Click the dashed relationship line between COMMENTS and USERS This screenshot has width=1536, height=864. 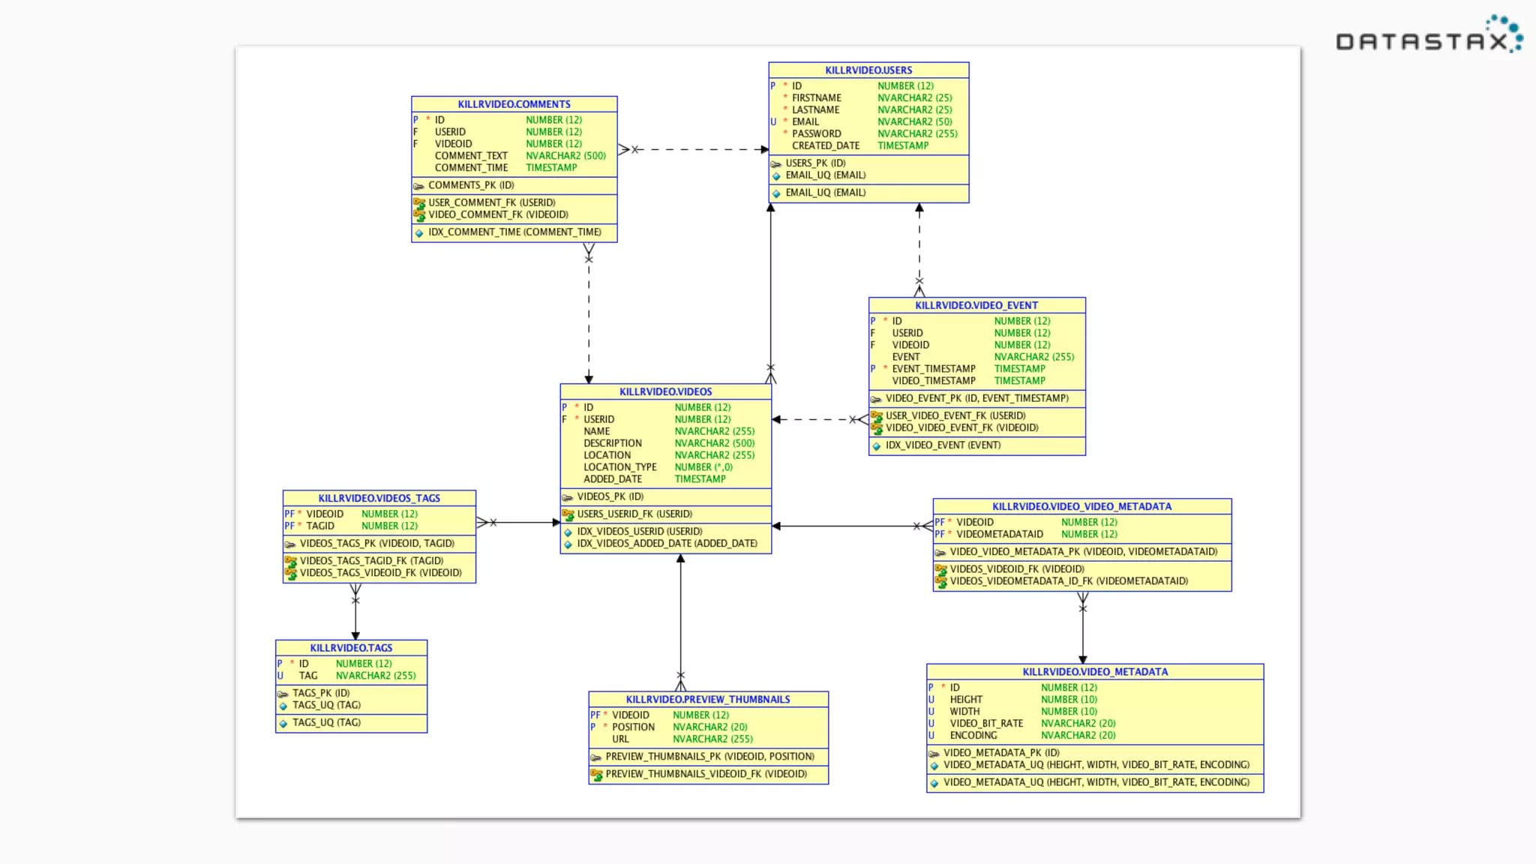(697, 149)
